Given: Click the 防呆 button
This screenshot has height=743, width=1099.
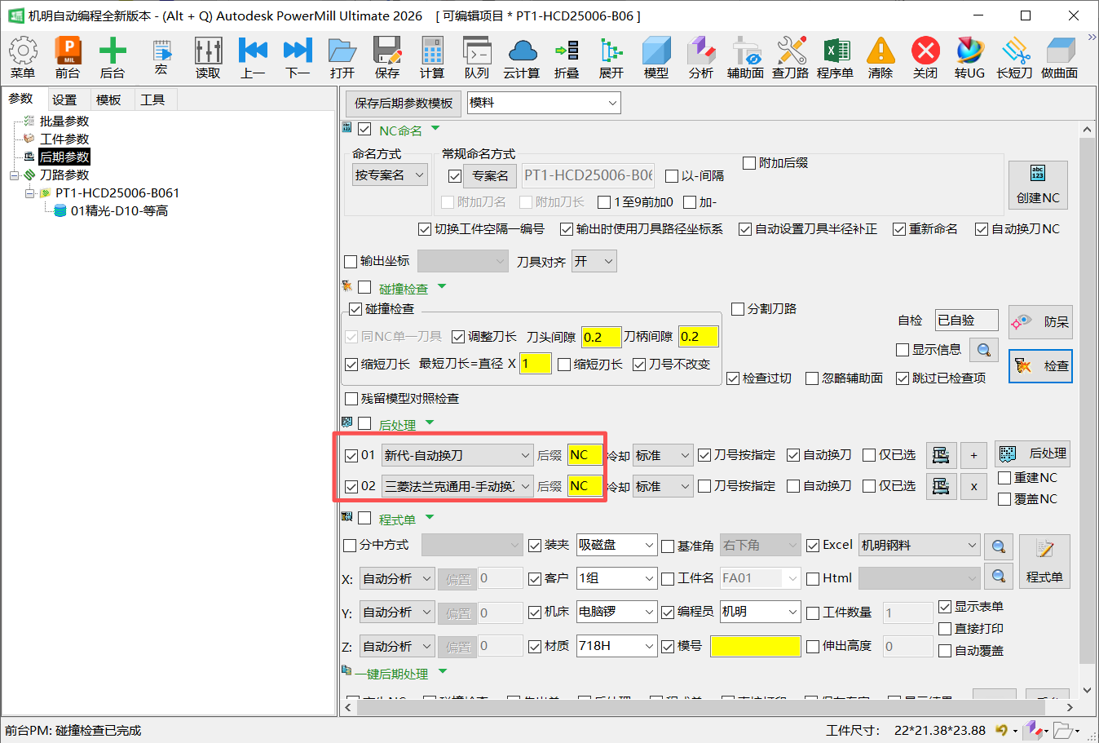Looking at the screenshot, I should 1040,322.
